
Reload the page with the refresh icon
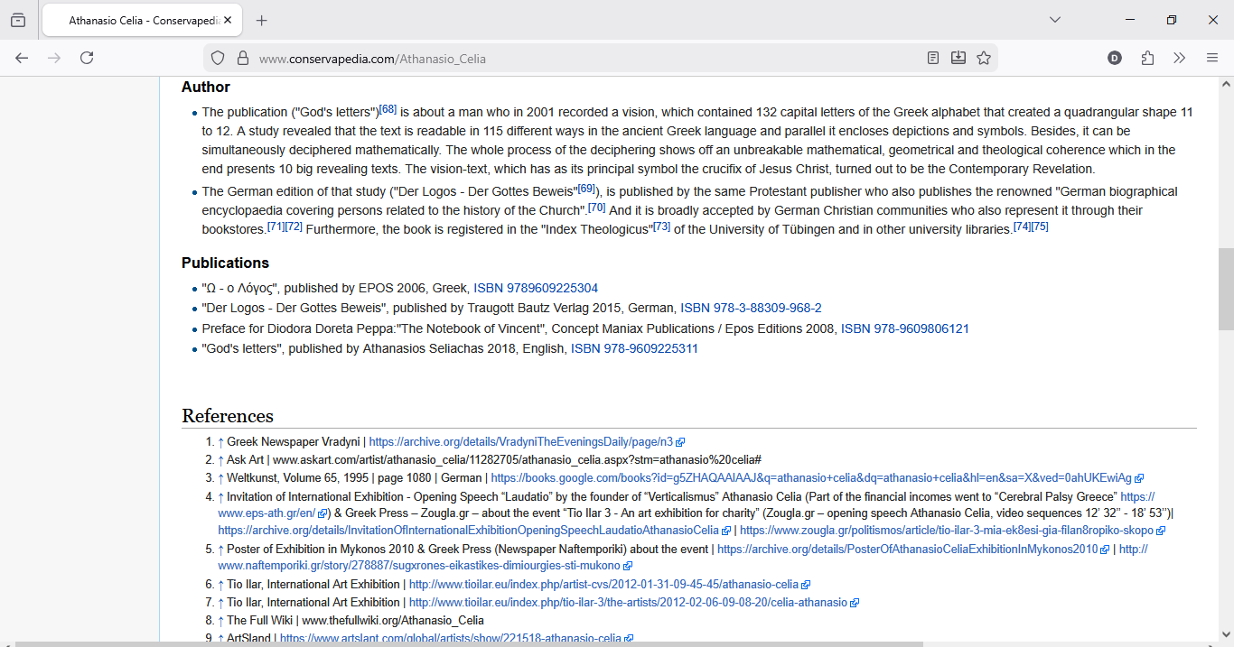coord(87,58)
